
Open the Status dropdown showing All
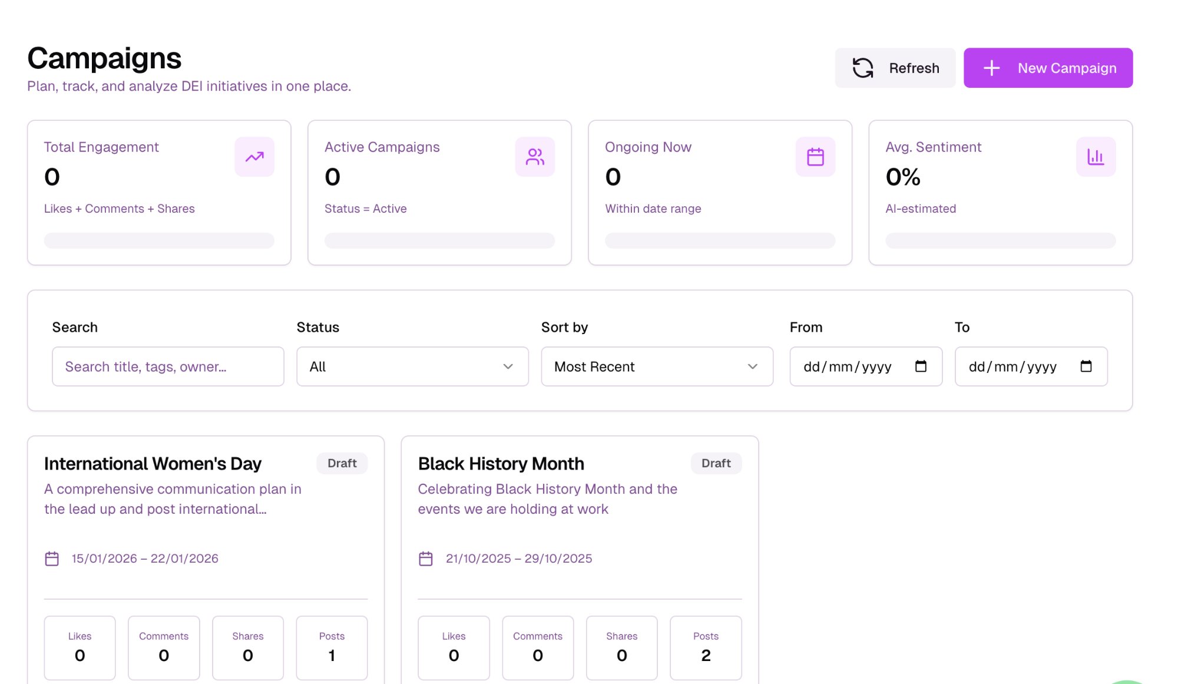click(412, 366)
